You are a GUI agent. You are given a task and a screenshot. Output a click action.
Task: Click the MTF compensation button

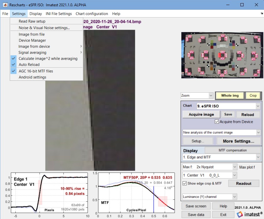point(233,150)
